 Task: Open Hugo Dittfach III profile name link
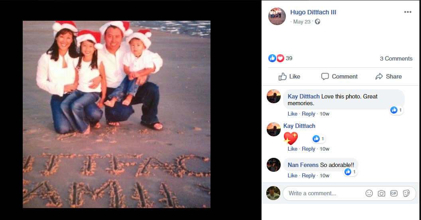[x=313, y=12]
